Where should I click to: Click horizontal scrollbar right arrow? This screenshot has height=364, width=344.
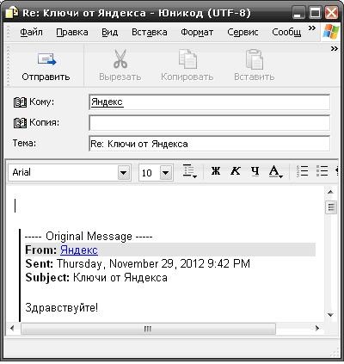click(x=317, y=328)
